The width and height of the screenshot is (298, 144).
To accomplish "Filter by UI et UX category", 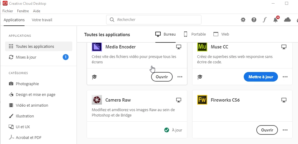I will 19,127.
